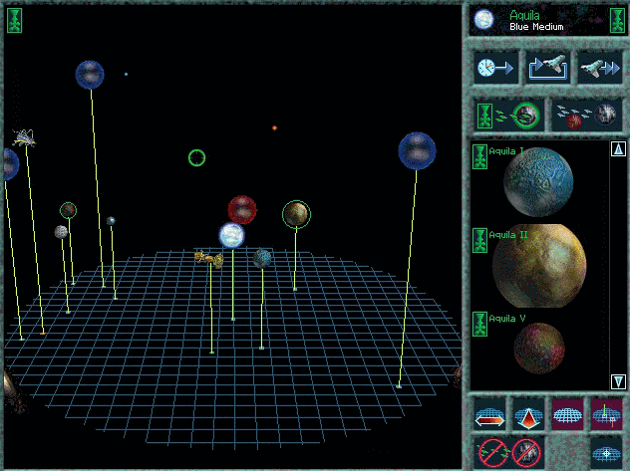Select the teal rocky star near center

[x=262, y=259]
